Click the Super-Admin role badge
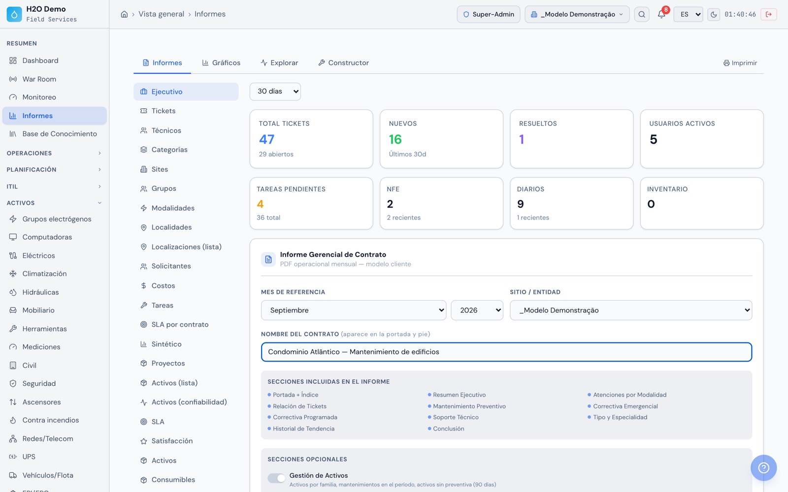 [489, 14]
